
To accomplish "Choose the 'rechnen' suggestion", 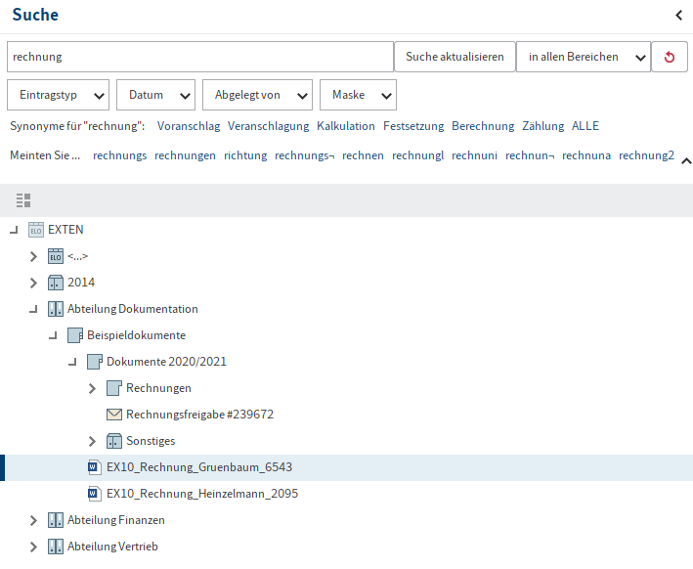I will (x=363, y=155).
